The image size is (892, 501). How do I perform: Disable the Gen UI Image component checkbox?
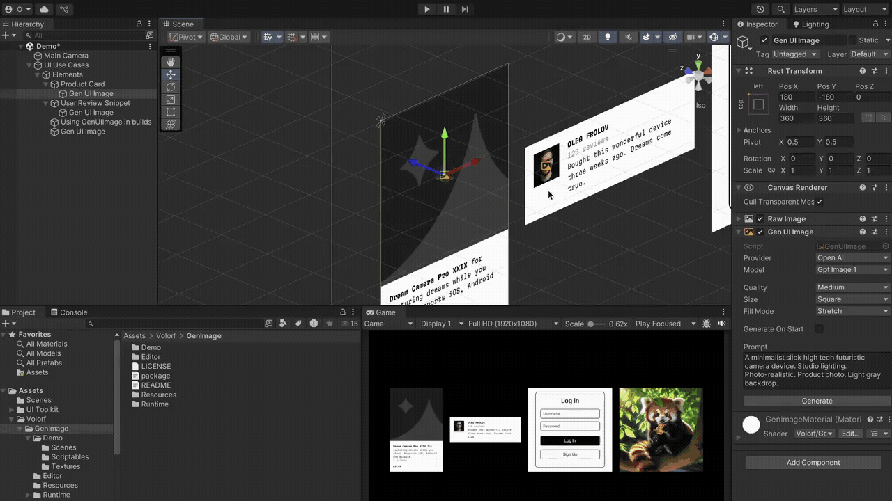click(x=760, y=232)
